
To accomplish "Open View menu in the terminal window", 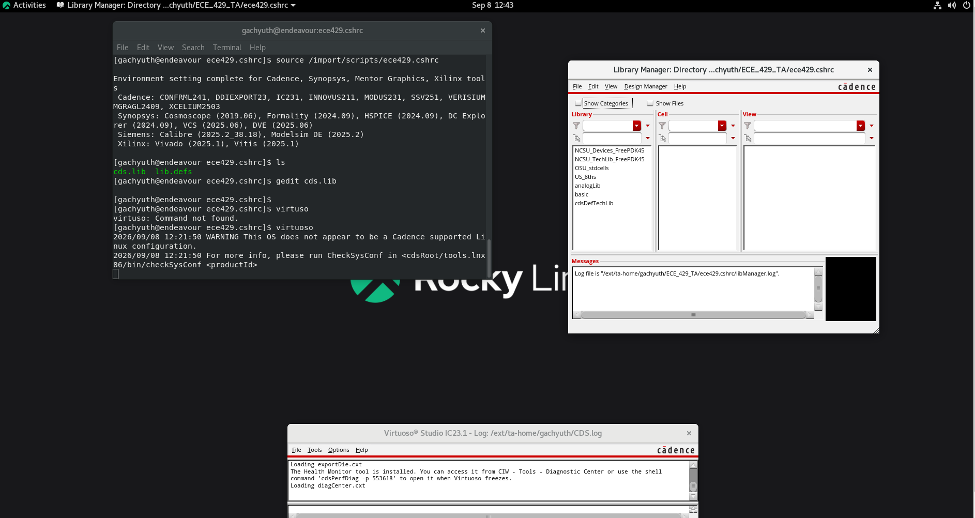I will click(165, 48).
